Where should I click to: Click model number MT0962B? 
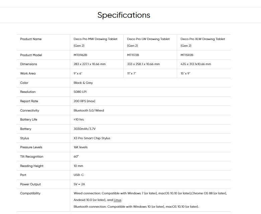click(x=80, y=55)
